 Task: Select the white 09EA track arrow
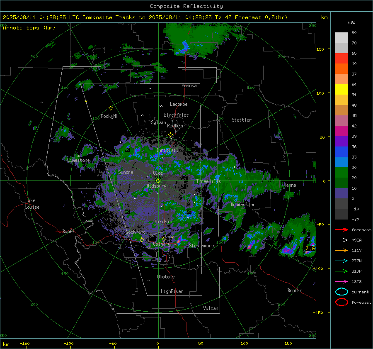(342, 240)
